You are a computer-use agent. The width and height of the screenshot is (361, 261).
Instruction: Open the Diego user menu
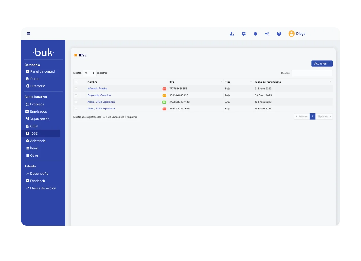(x=297, y=34)
